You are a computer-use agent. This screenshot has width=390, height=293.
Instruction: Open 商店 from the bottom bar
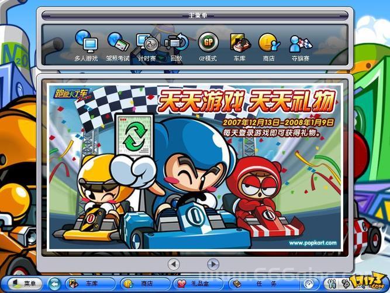[x=145, y=284]
